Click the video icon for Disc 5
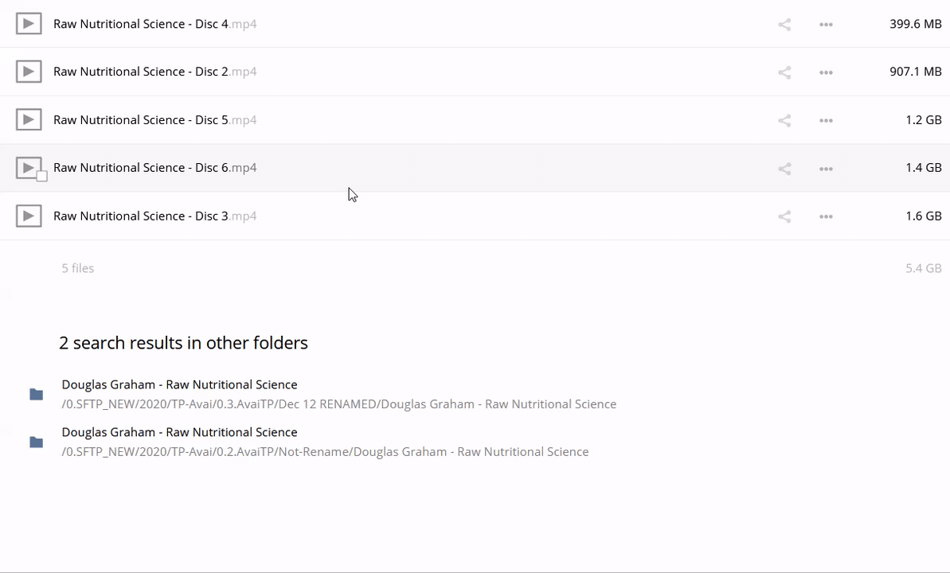 [29, 120]
